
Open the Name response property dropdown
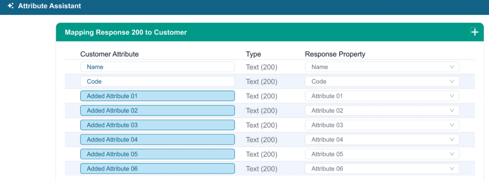click(x=382, y=67)
